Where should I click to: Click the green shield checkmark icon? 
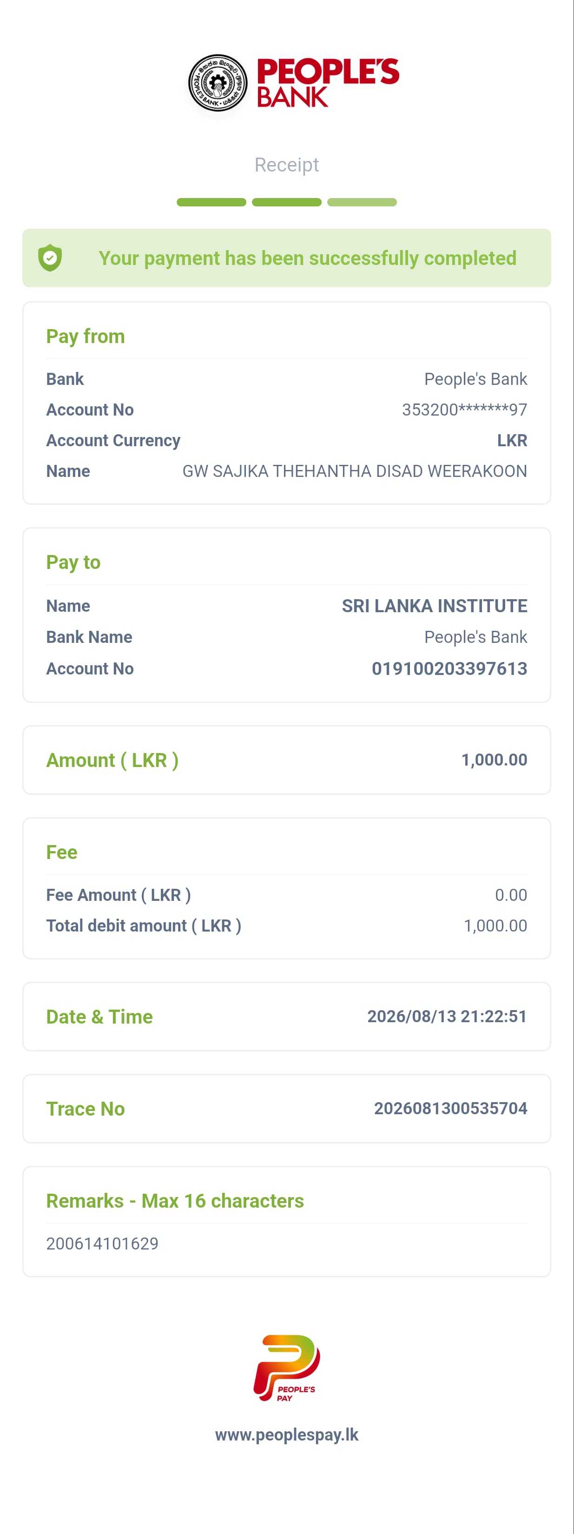pyautogui.click(x=50, y=258)
